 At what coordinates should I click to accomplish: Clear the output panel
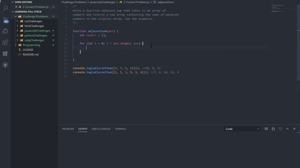[x=266, y=129]
